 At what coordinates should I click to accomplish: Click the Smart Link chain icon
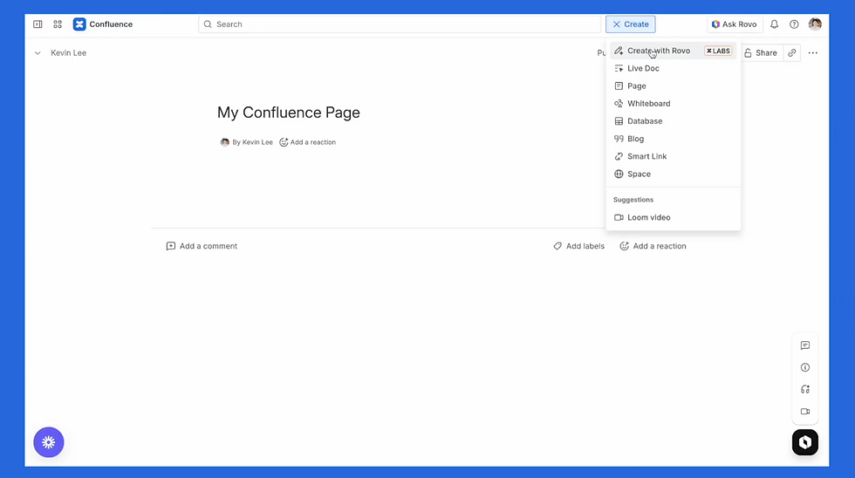[x=619, y=156]
